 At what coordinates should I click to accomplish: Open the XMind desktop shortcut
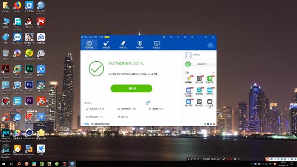tap(41, 22)
